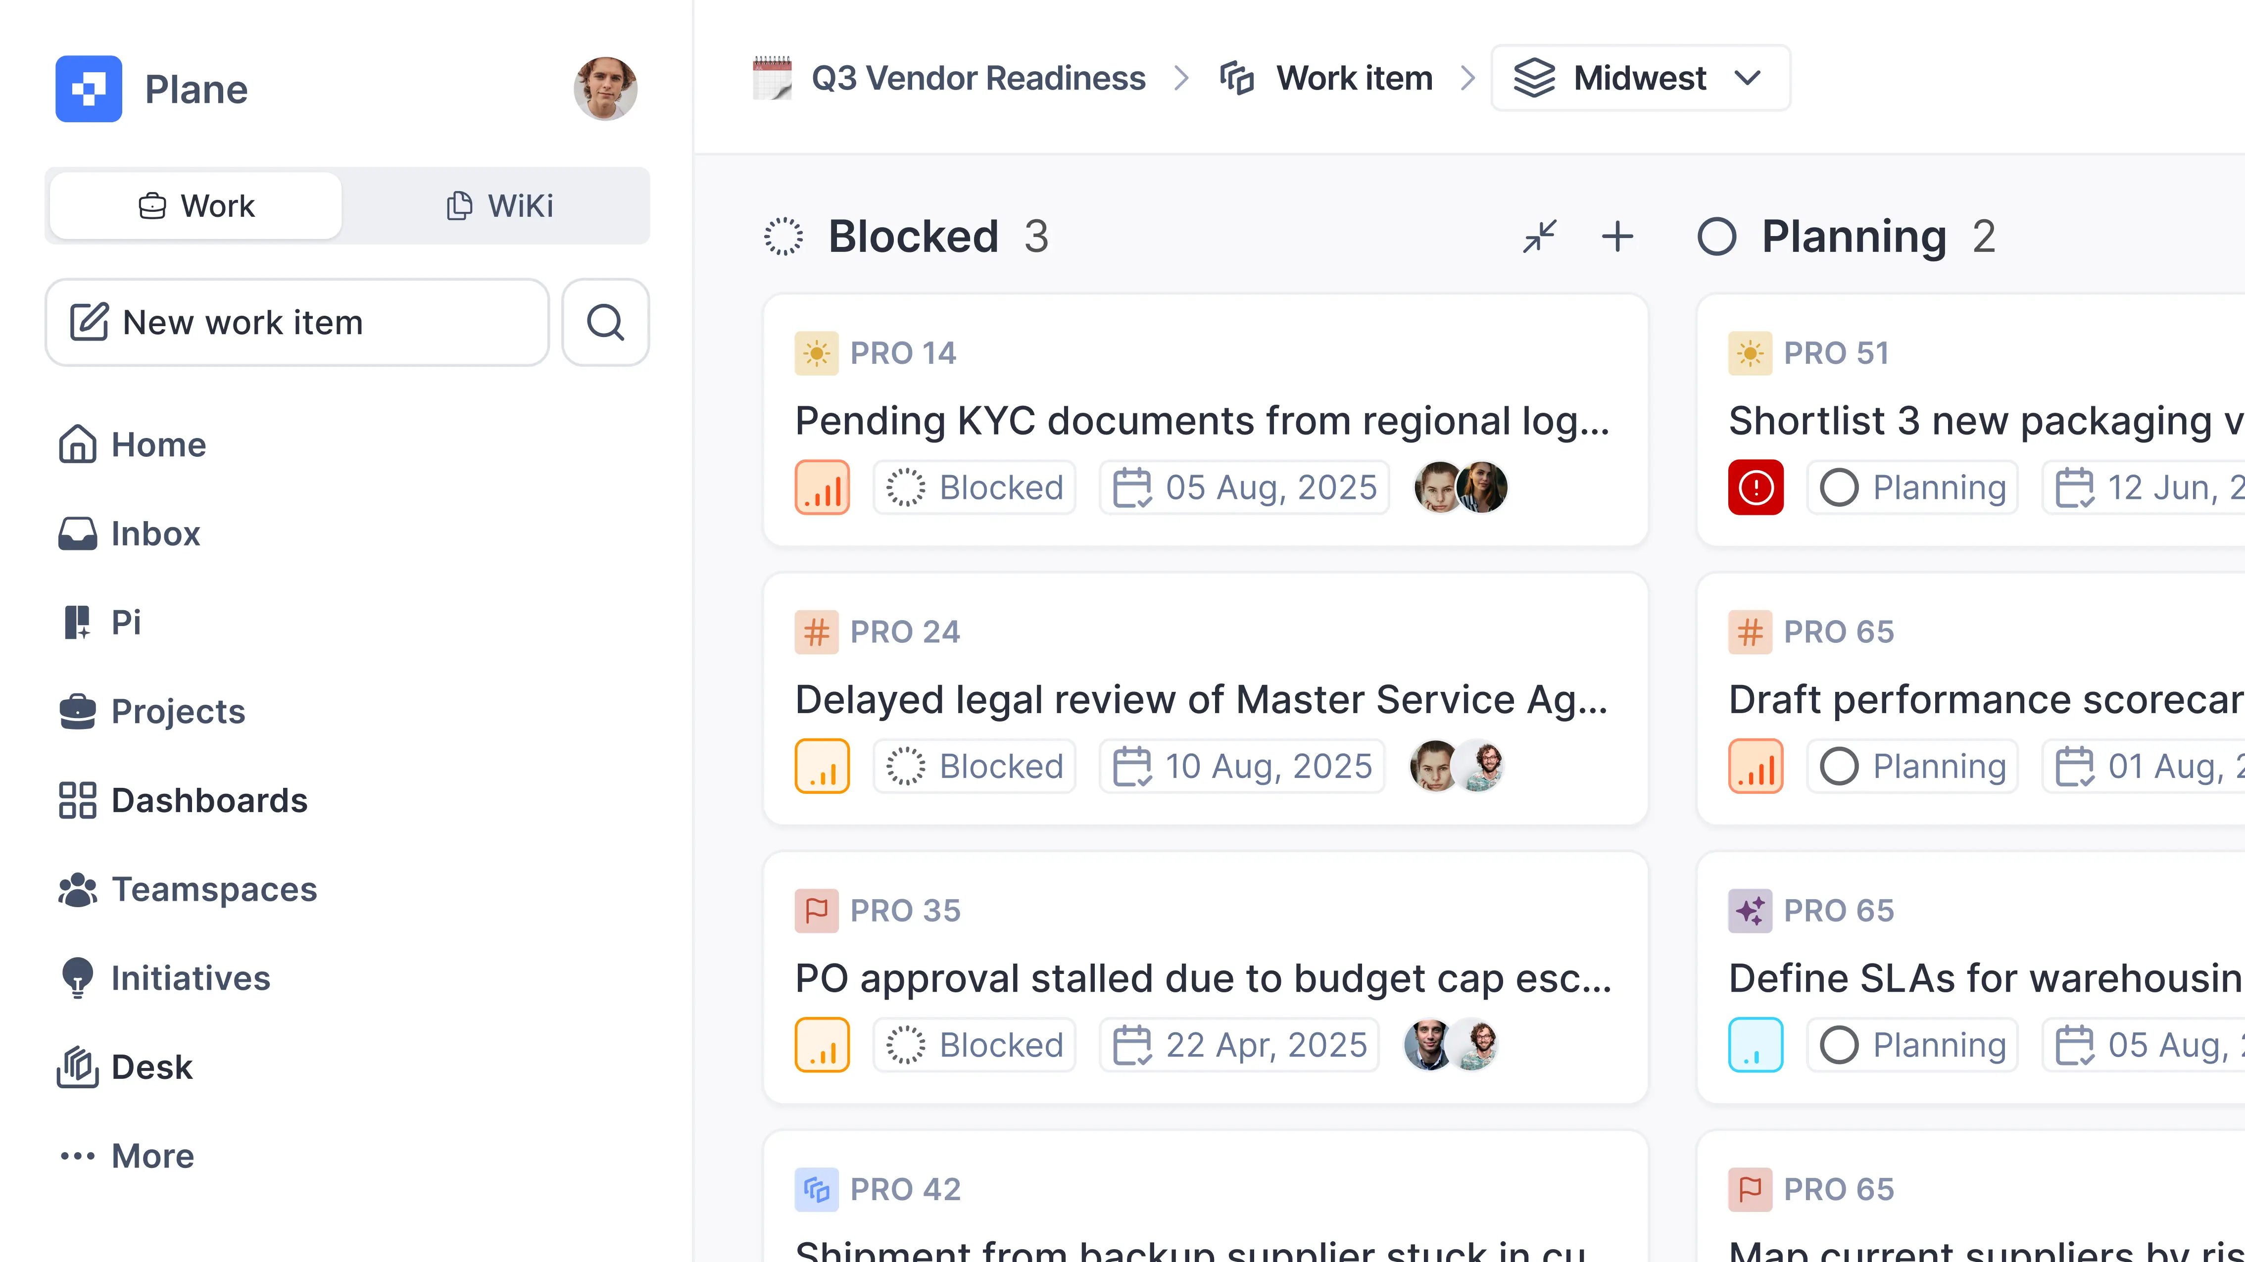Click priority icon on PRO 14 card
The image size is (2245, 1262).
pos(821,487)
